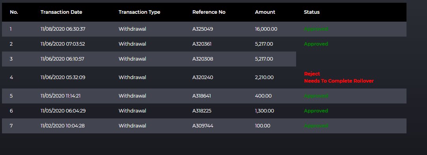The image size is (427, 155).
Task: Click Approved status for A309744
Action: 316,126
